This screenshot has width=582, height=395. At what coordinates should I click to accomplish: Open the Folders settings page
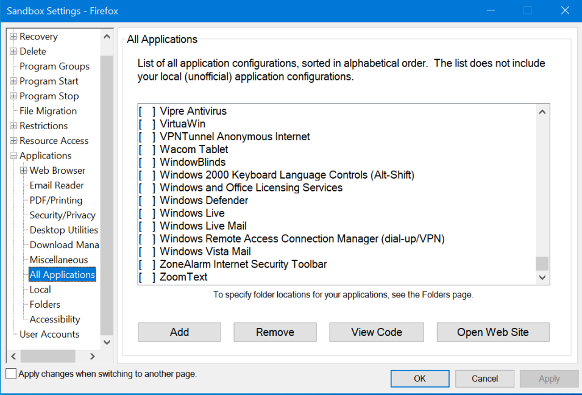pyautogui.click(x=45, y=304)
